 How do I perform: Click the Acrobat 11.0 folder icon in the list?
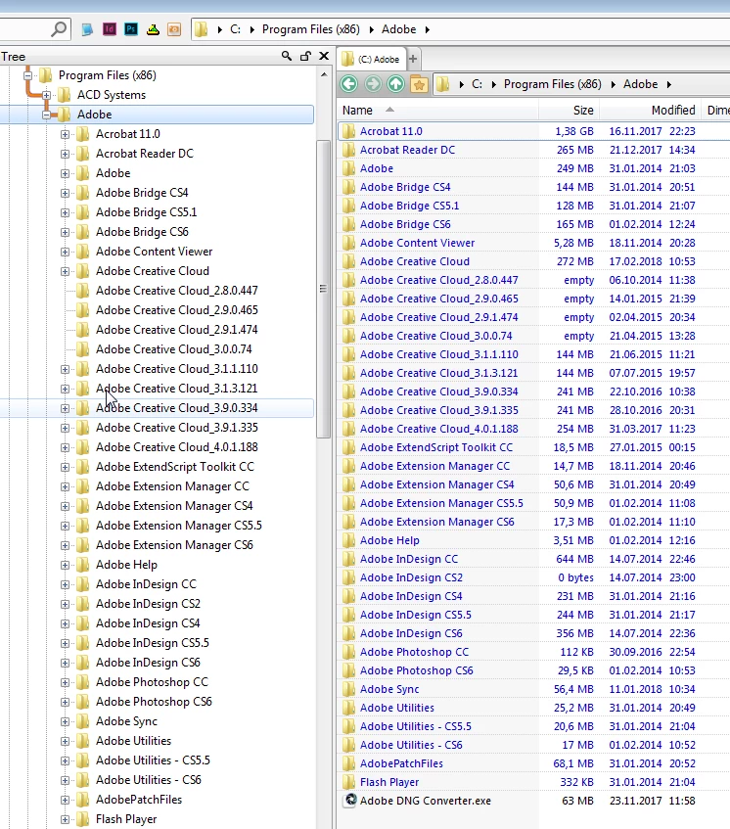tap(348, 131)
